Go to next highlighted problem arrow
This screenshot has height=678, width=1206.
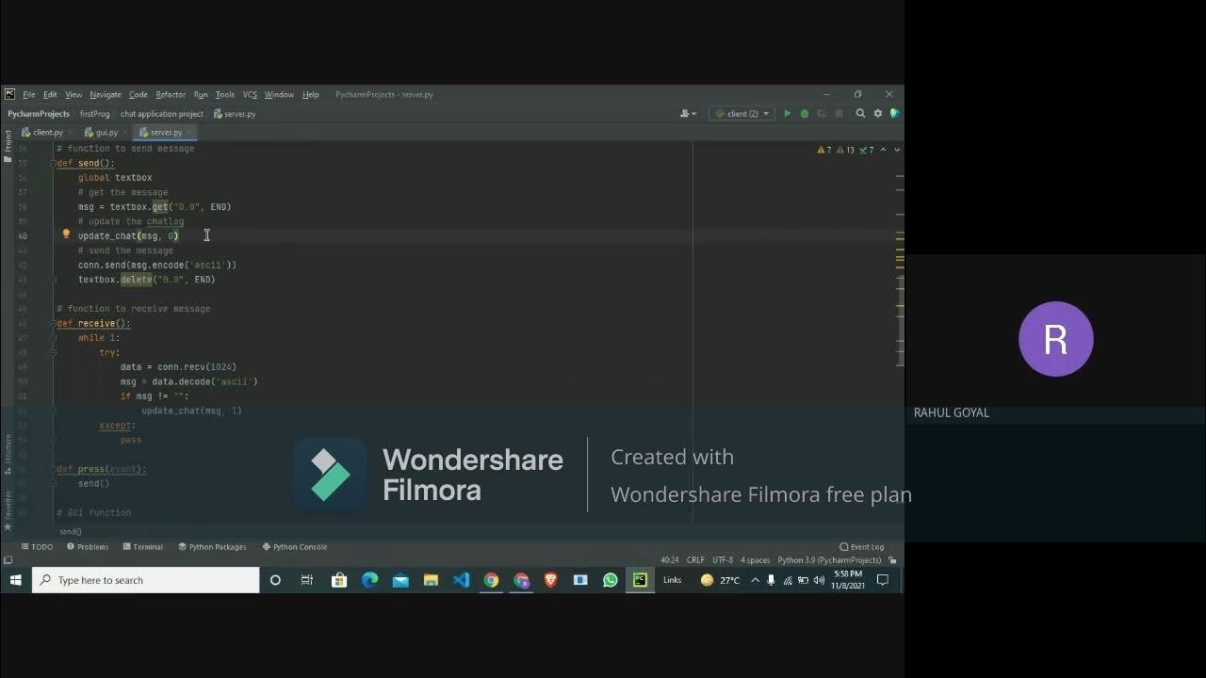(896, 150)
